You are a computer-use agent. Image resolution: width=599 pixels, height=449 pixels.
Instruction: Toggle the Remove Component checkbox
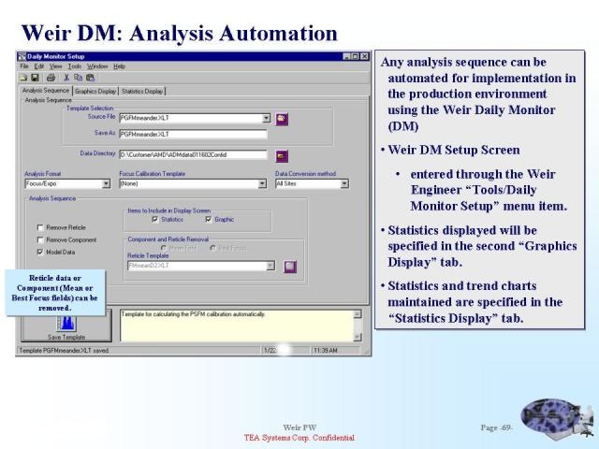pyautogui.click(x=40, y=239)
